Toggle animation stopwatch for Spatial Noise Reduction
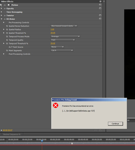Viewport: 135px width, 150px height. [7, 26]
